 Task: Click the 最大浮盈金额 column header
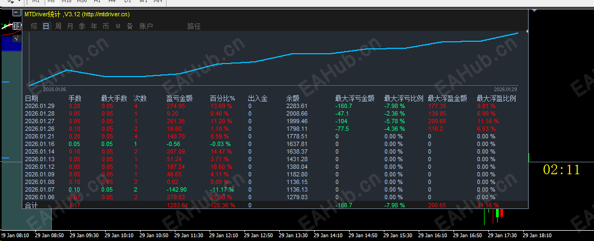coord(448,99)
